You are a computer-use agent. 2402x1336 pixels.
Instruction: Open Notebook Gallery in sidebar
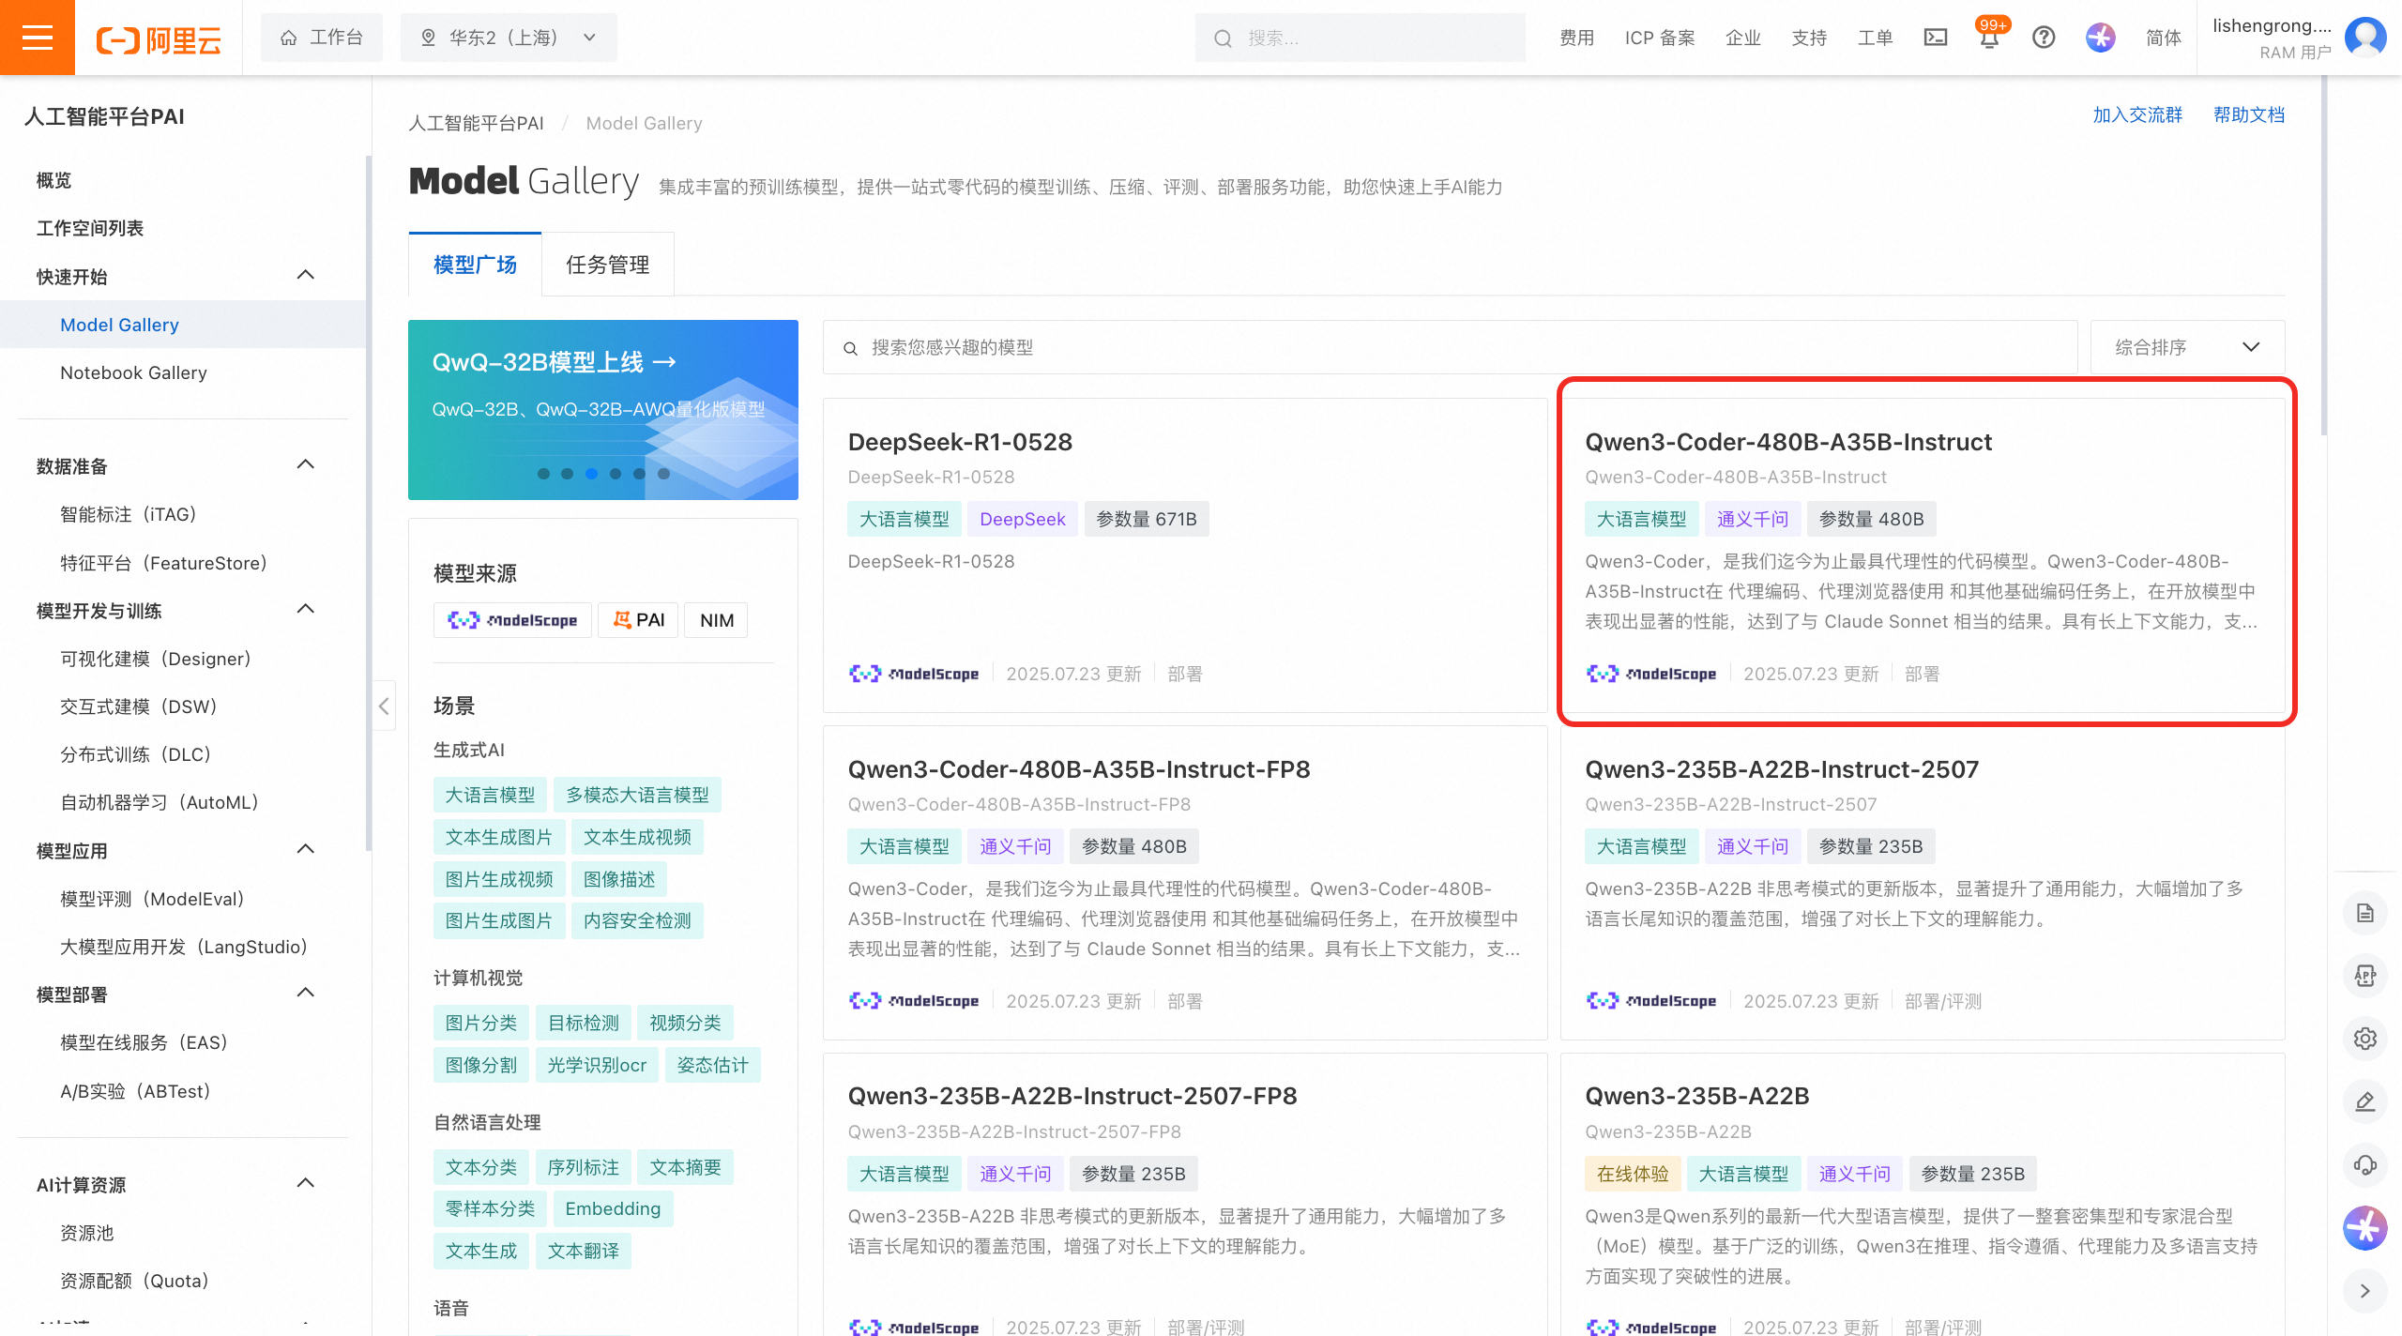click(133, 372)
